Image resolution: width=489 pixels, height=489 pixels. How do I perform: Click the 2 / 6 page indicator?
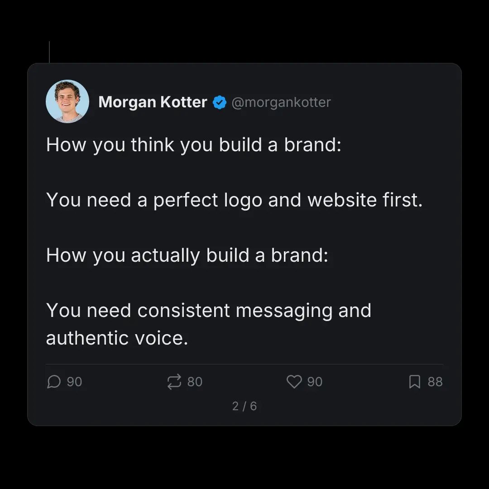pyautogui.click(x=244, y=406)
